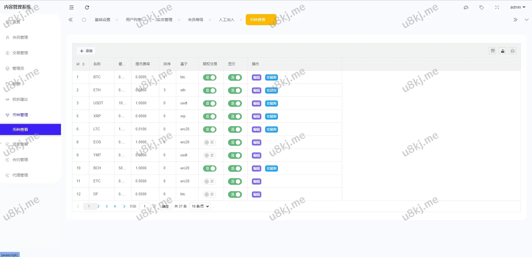Enter fullscreen using the expand icon
This screenshot has width=532, height=257.
click(497, 7)
